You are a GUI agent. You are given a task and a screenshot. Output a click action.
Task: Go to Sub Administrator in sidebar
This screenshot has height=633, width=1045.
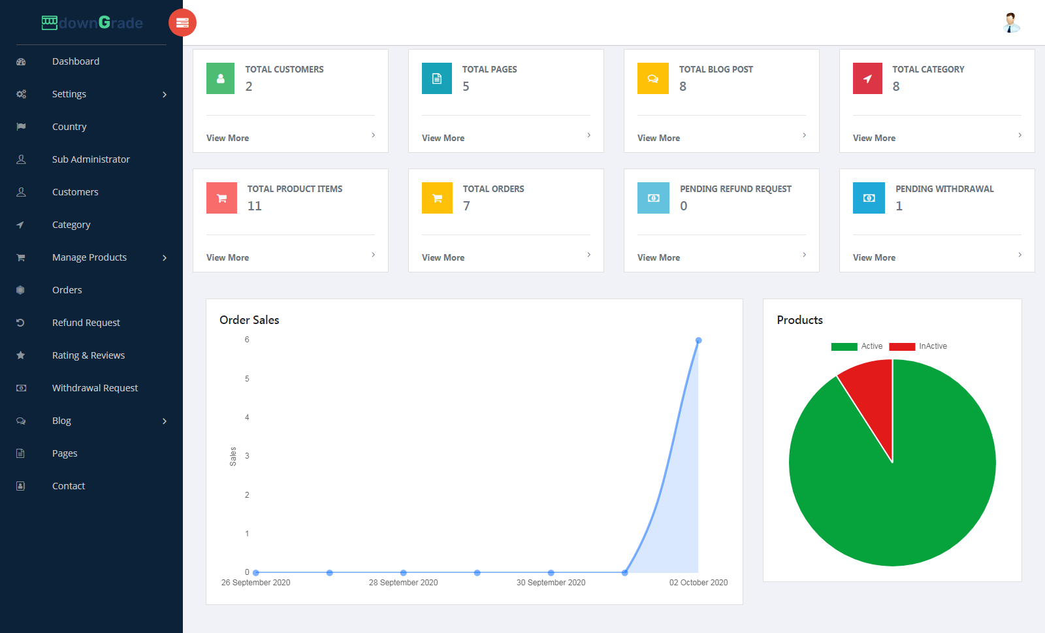(91, 159)
